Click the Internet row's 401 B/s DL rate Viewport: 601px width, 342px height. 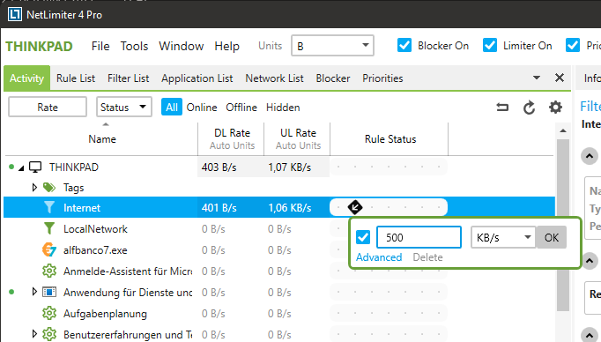tap(219, 208)
